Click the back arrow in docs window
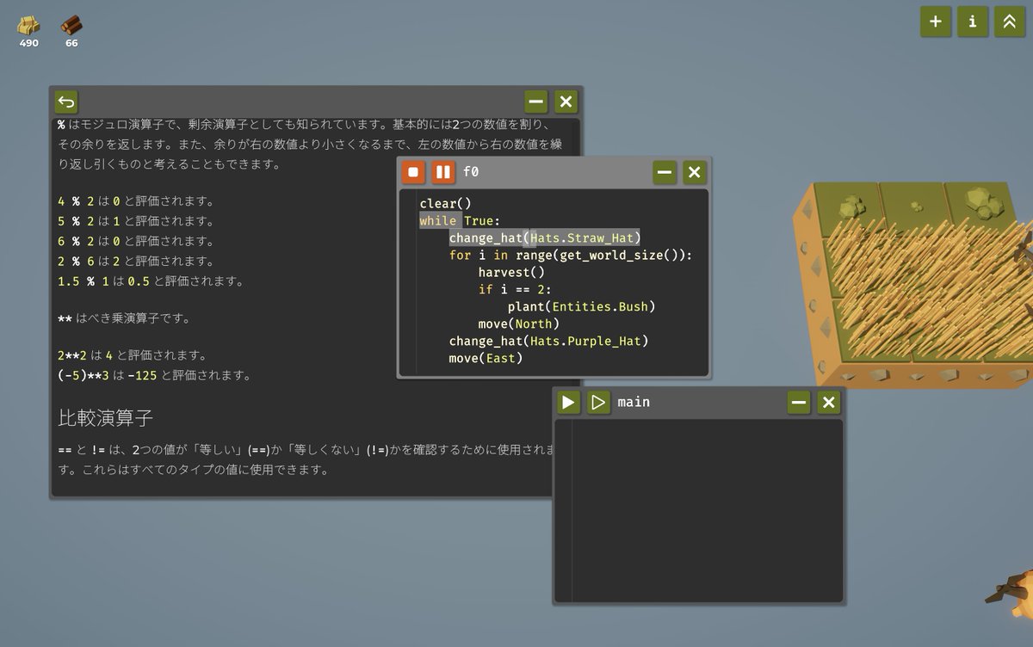 click(x=66, y=102)
